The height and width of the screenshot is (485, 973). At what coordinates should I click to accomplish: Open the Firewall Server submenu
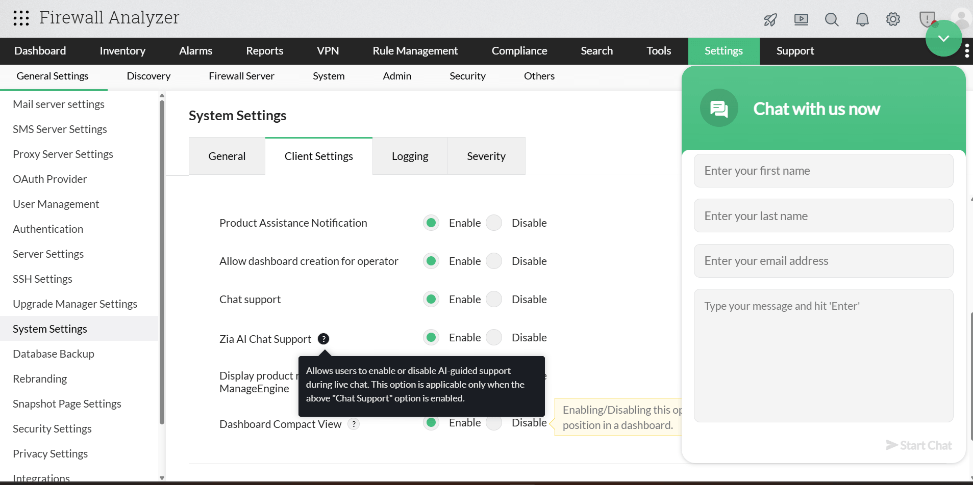pyautogui.click(x=241, y=76)
